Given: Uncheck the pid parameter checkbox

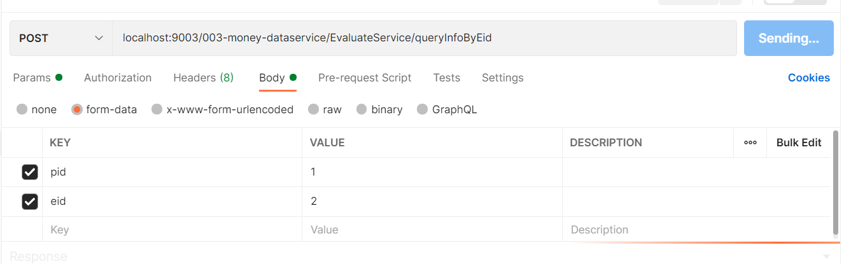Looking at the screenshot, I should tap(30, 172).
